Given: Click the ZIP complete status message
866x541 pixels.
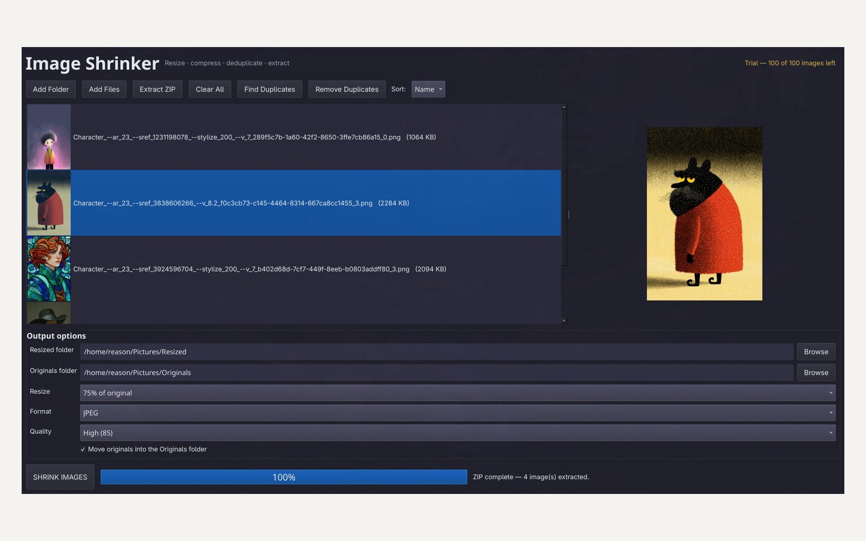Looking at the screenshot, I should 530,477.
